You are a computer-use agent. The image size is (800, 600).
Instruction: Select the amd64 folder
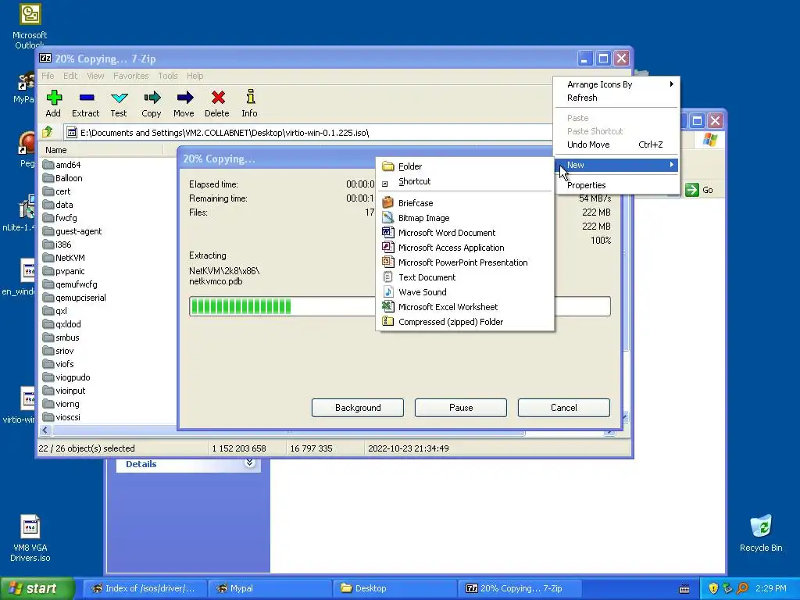coord(62,165)
